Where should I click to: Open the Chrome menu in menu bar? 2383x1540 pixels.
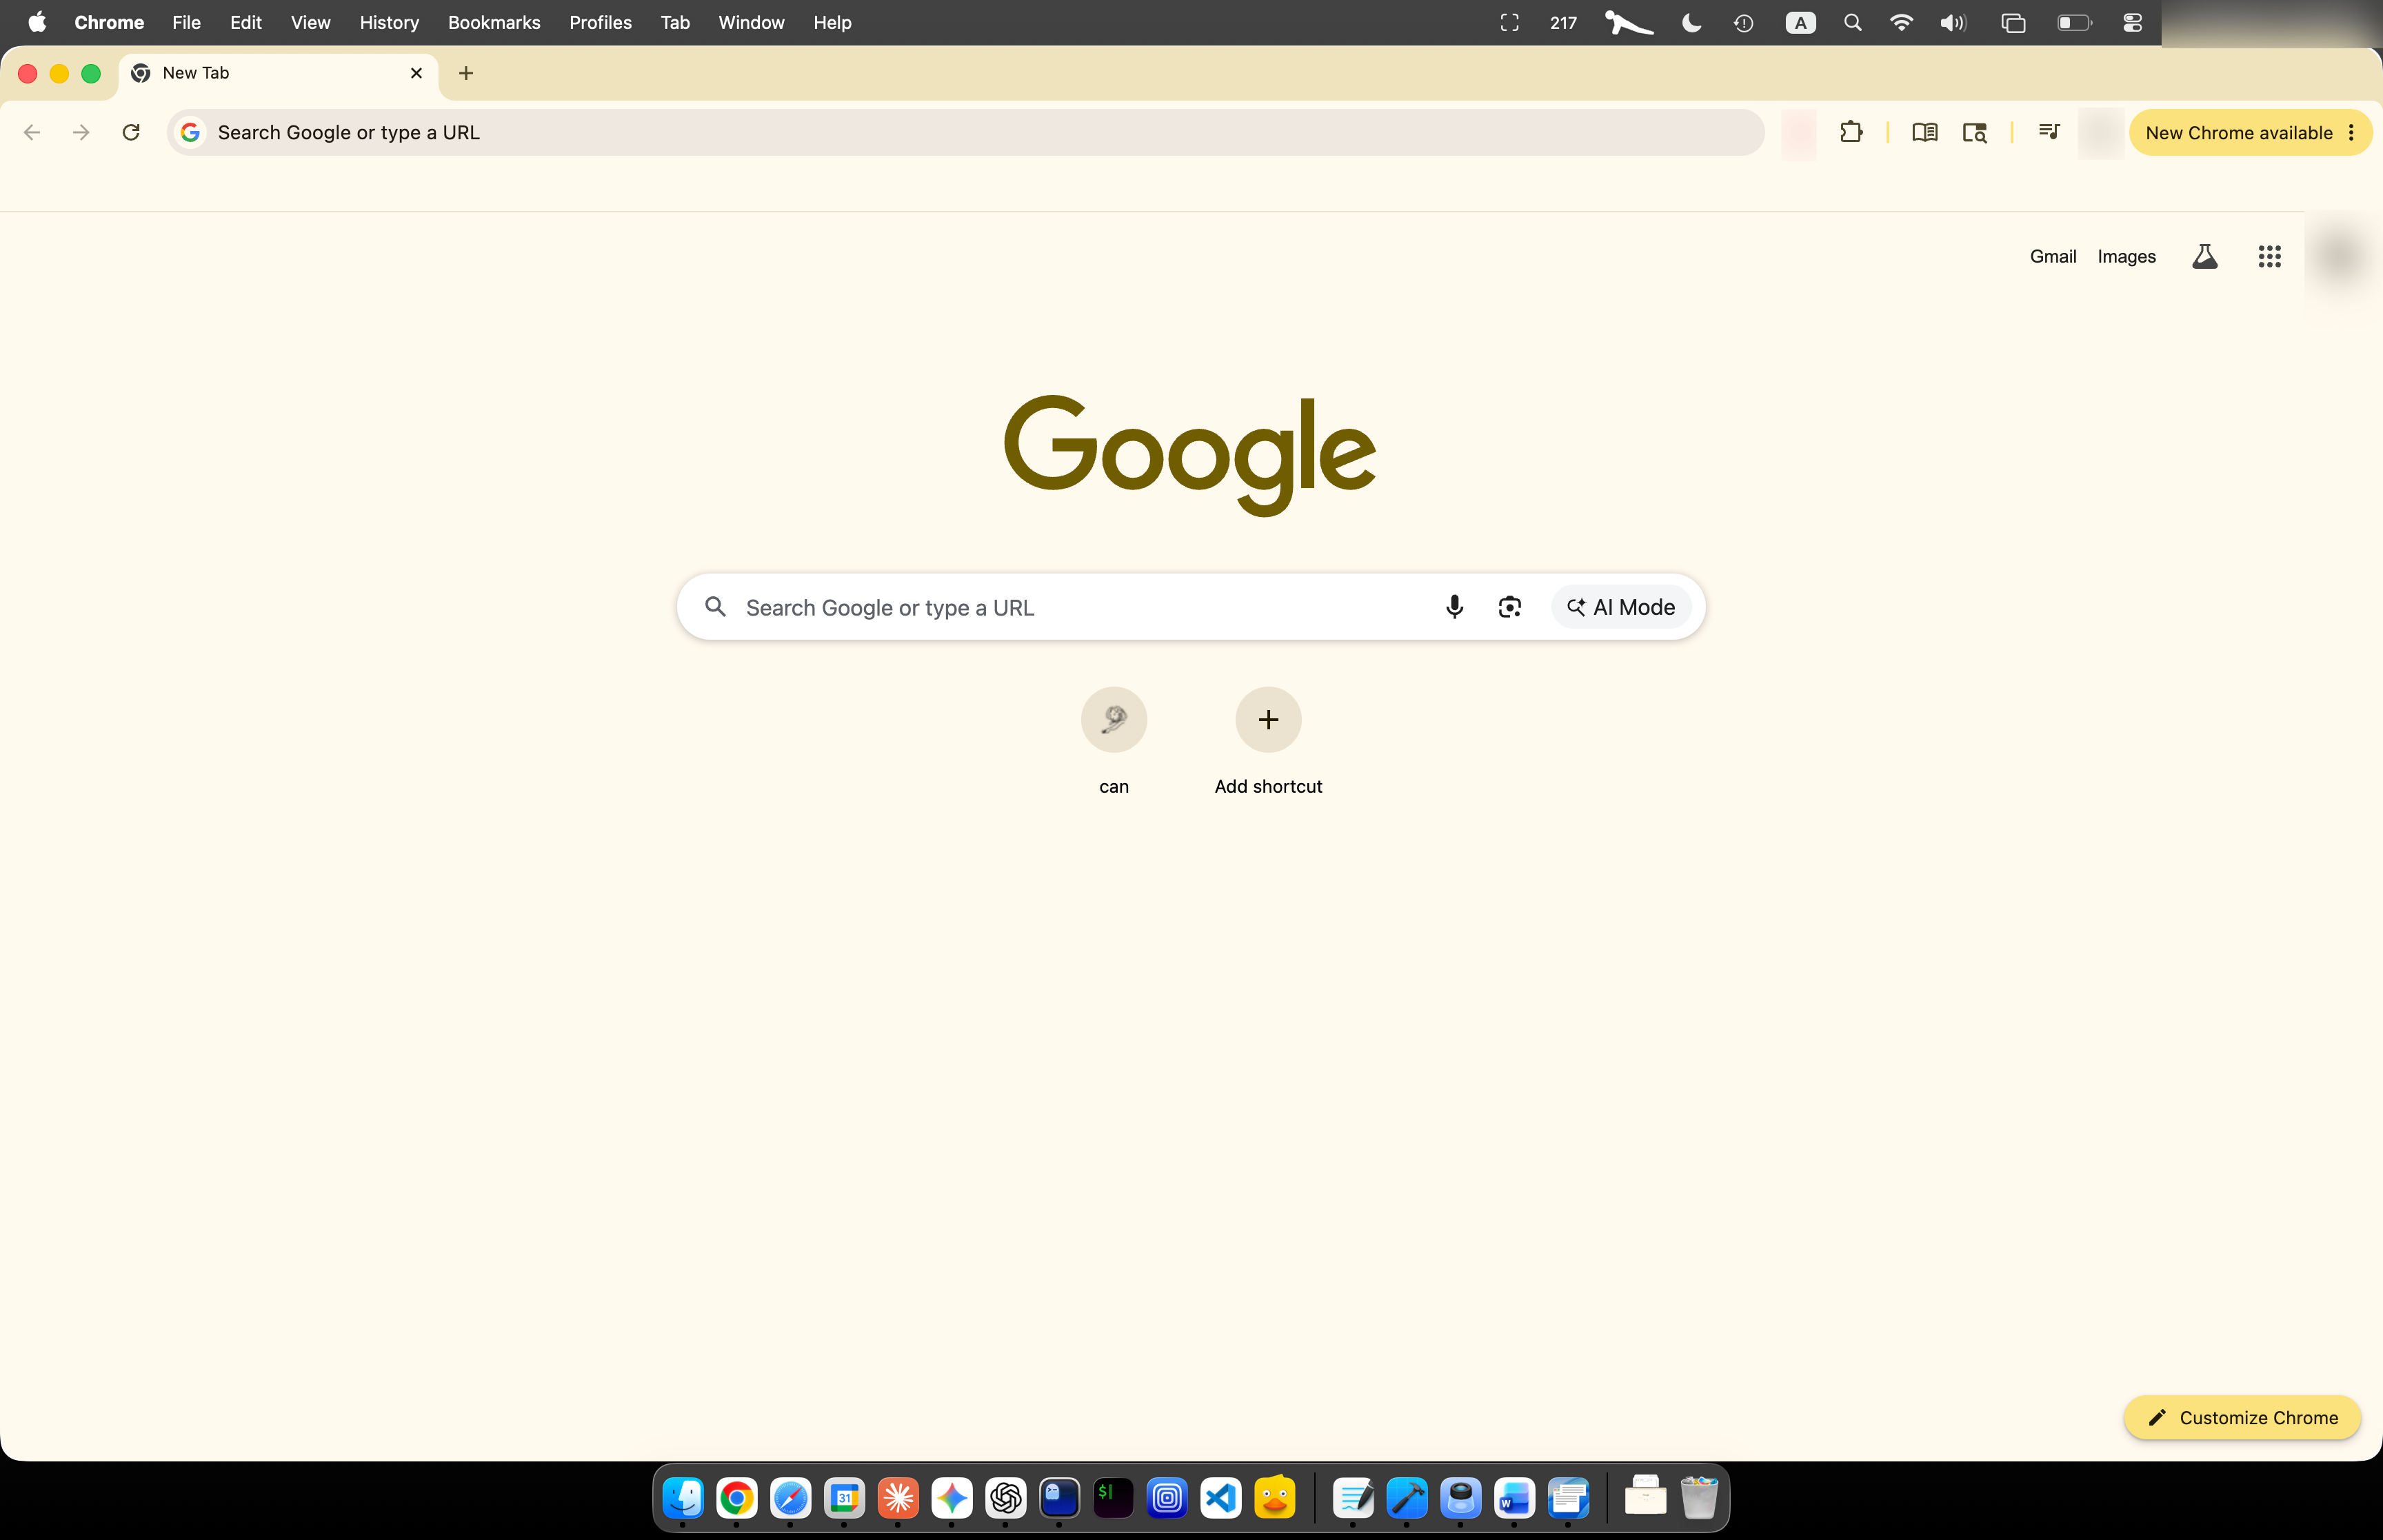109,22
